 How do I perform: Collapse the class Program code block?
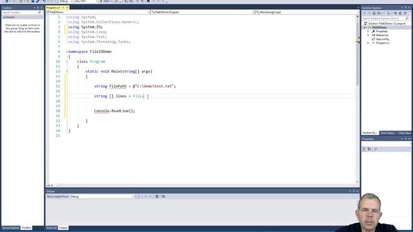pyautogui.click(x=67, y=62)
